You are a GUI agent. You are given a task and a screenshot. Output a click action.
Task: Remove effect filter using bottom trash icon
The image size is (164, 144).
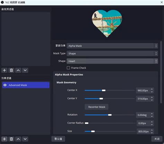click(11, 139)
